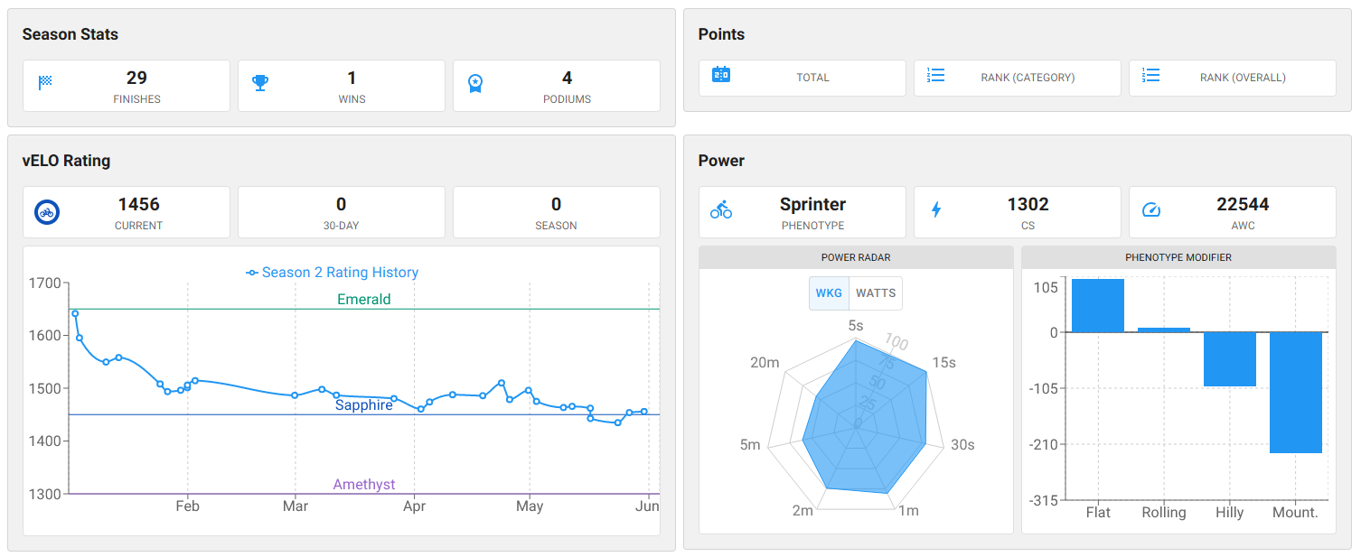Click the 15s axis label on radar
1361x557 pixels.
(x=943, y=363)
